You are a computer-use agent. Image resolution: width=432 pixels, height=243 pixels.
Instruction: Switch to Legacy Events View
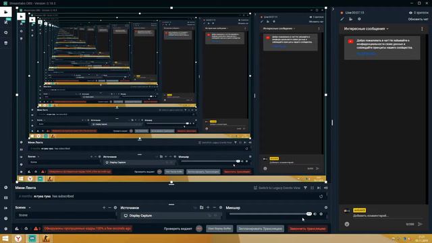[x=277, y=188]
